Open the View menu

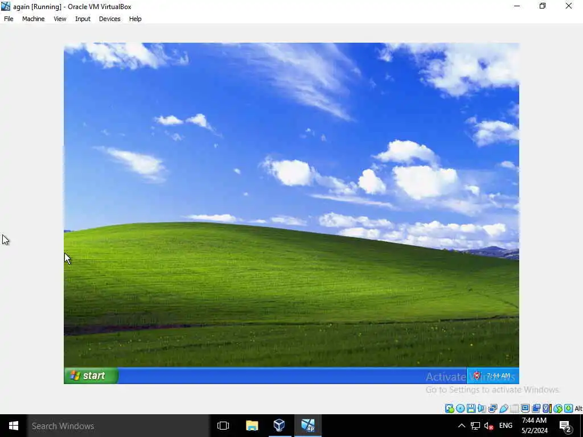click(x=60, y=19)
